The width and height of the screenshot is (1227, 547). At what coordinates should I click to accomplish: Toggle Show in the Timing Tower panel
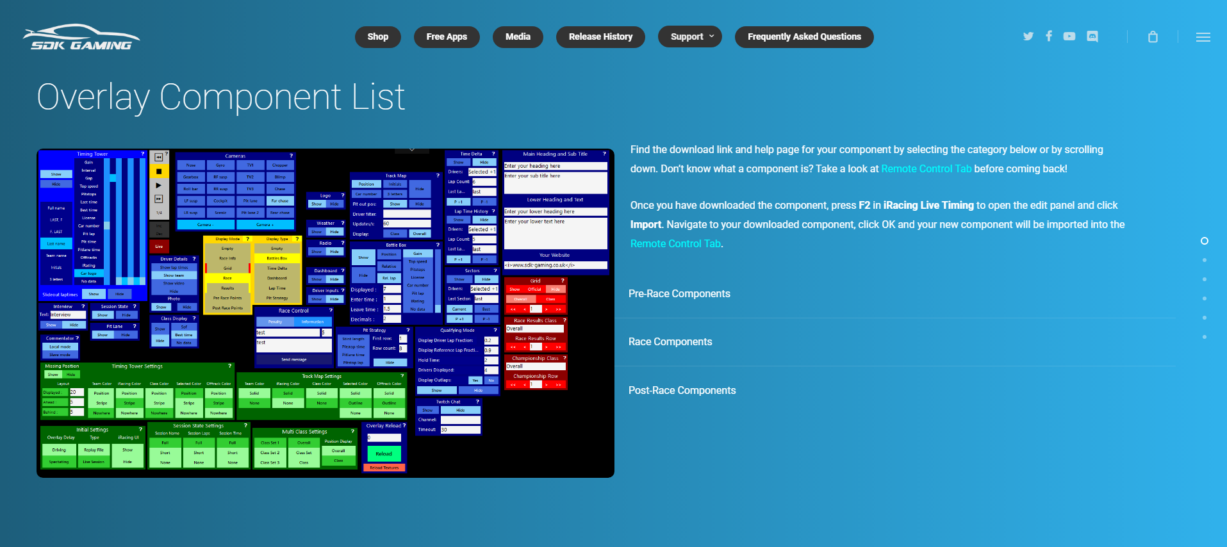coord(56,174)
